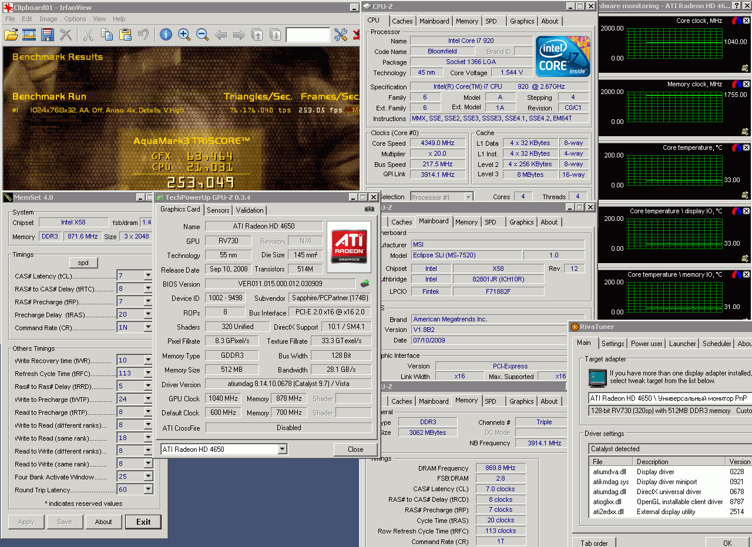Open the Launcher tab in RivaTuner
The width and height of the screenshot is (752, 547).
pyautogui.click(x=683, y=344)
